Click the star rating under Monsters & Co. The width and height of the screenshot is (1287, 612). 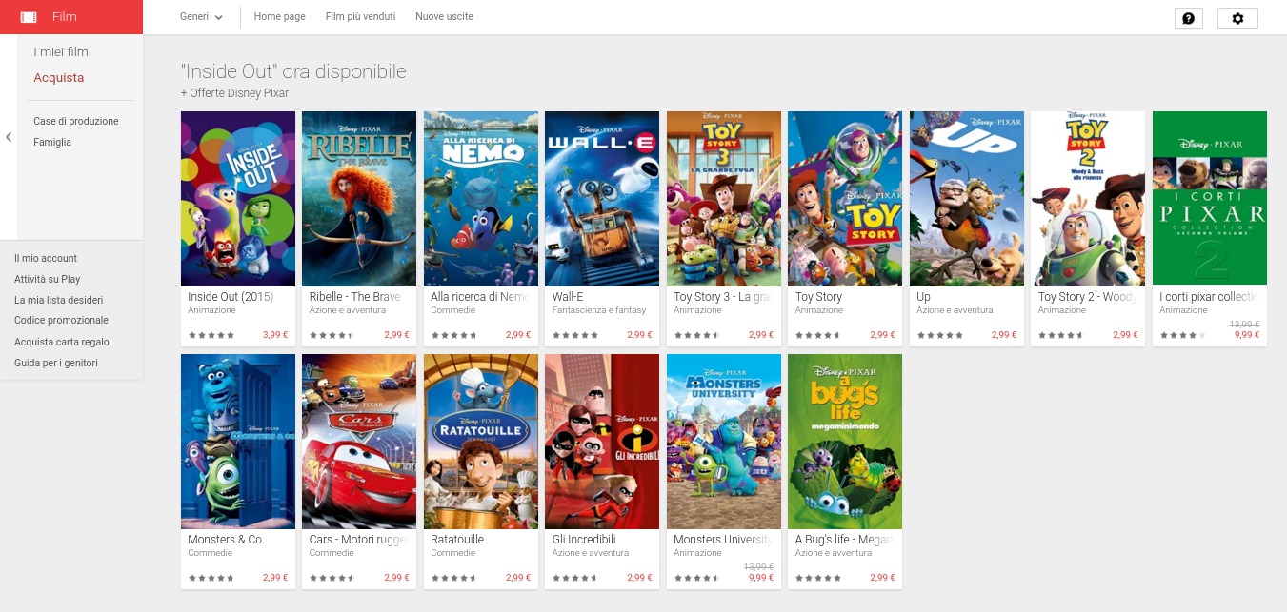tap(211, 578)
